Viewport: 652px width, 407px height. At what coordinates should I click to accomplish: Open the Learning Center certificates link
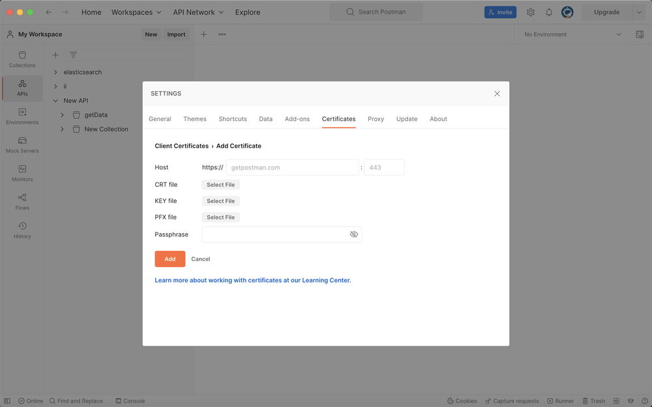click(x=252, y=281)
